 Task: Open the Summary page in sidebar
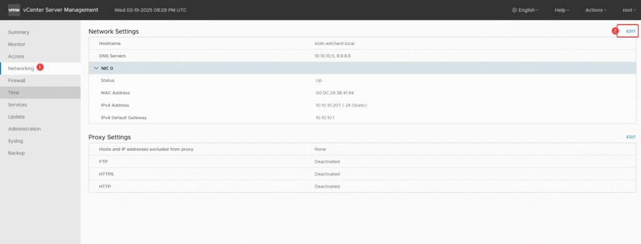[40, 32]
